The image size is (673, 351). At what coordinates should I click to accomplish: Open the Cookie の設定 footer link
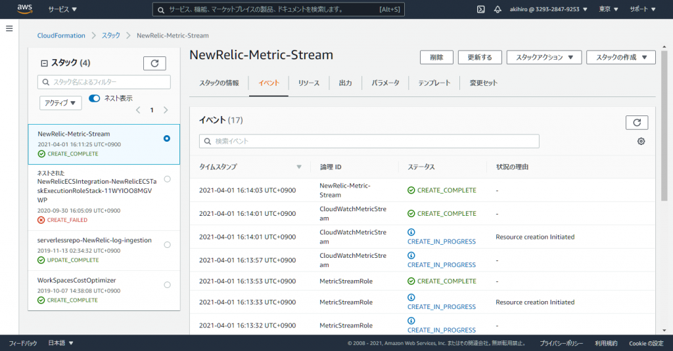pyautogui.click(x=647, y=343)
